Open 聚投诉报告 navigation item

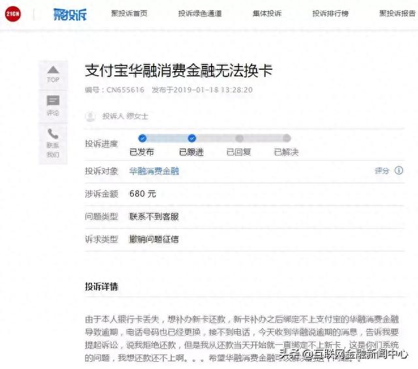click(397, 13)
